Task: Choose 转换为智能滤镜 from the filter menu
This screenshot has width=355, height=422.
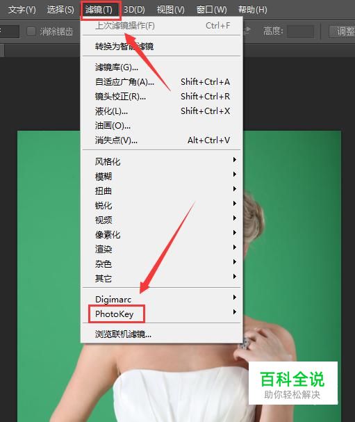Action: pyautogui.click(x=162, y=47)
